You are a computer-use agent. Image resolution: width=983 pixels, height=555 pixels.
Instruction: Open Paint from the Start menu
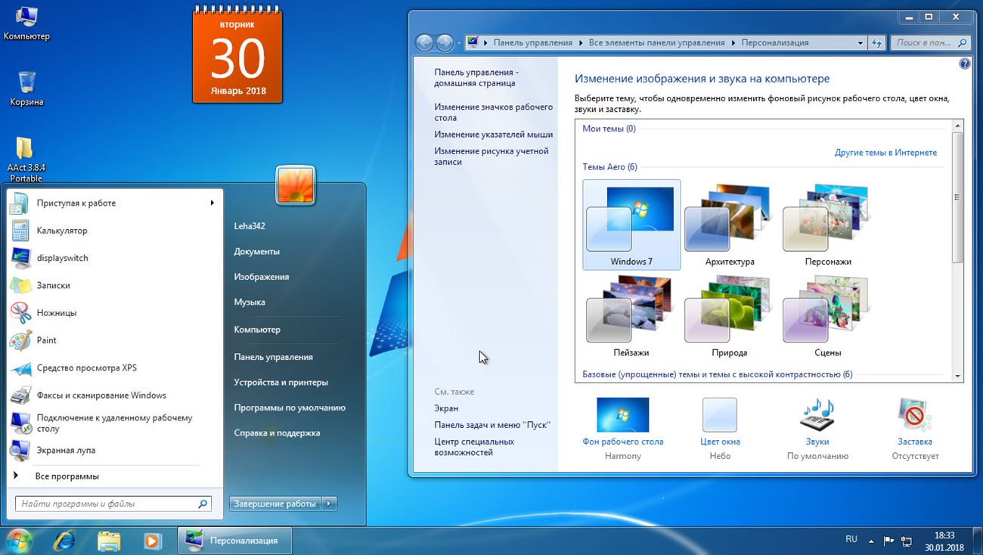(x=115, y=340)
